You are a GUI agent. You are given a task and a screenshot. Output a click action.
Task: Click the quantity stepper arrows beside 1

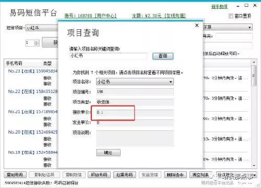click(x=37, y=43)
